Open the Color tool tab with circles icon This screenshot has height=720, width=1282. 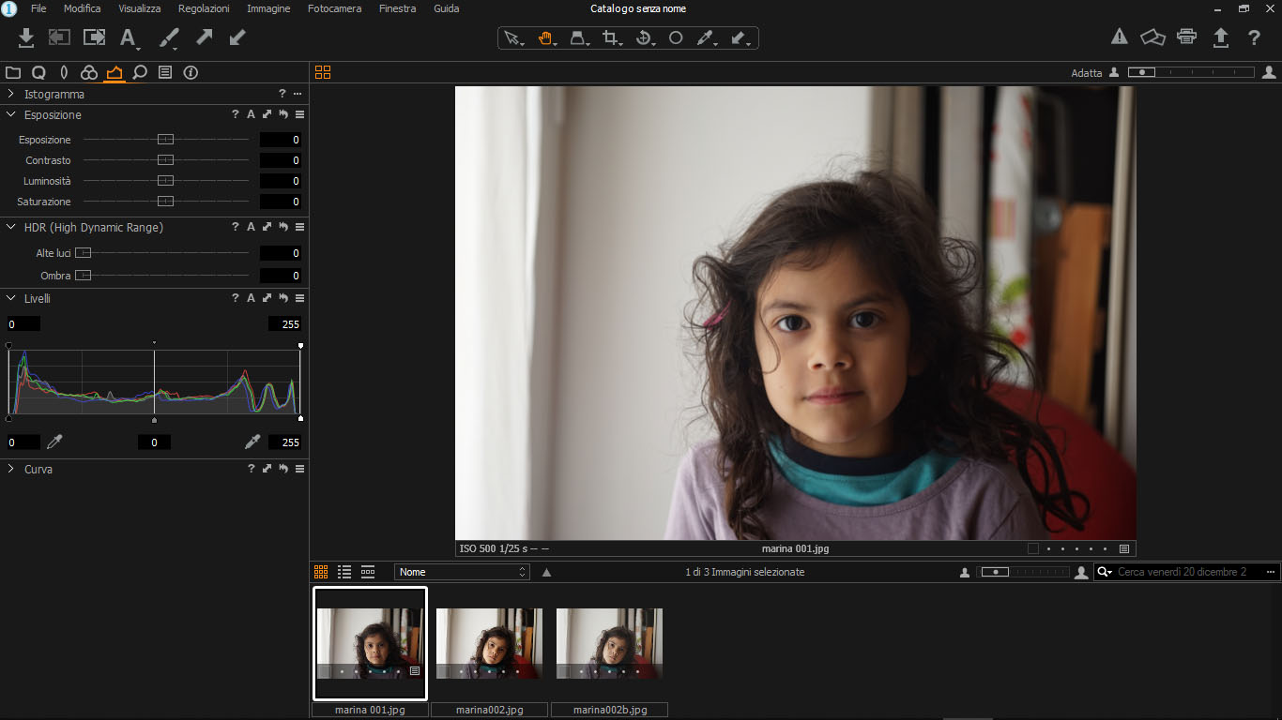89,72
